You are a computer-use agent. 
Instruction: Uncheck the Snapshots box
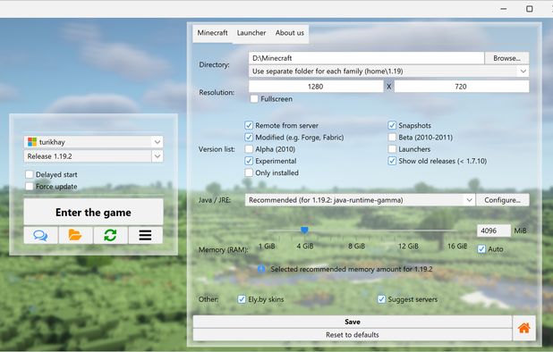click(392, 125)
